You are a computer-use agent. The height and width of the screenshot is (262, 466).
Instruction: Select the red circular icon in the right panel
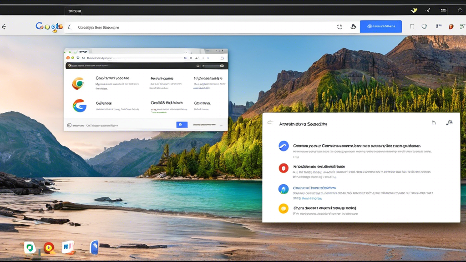[x=284, y=168]
